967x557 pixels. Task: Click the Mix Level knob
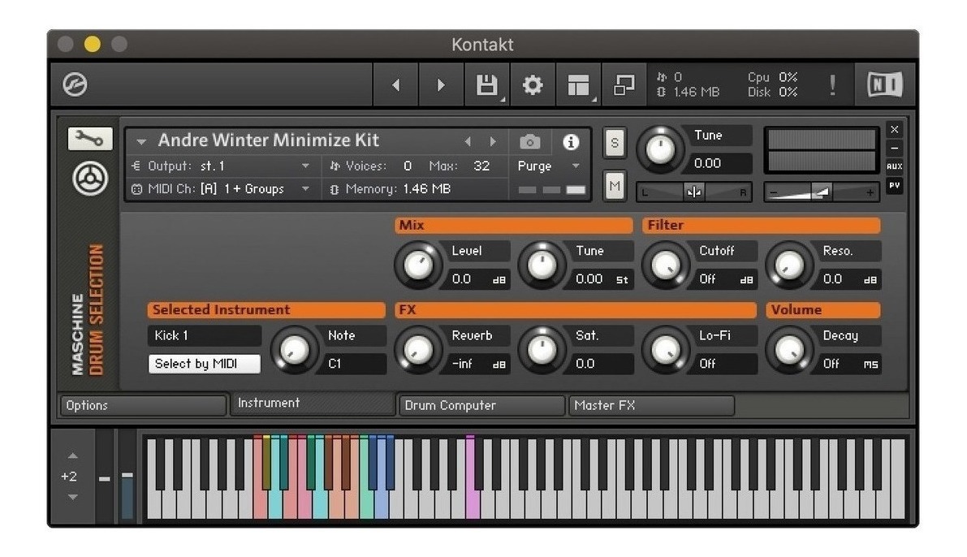point(418,266)
